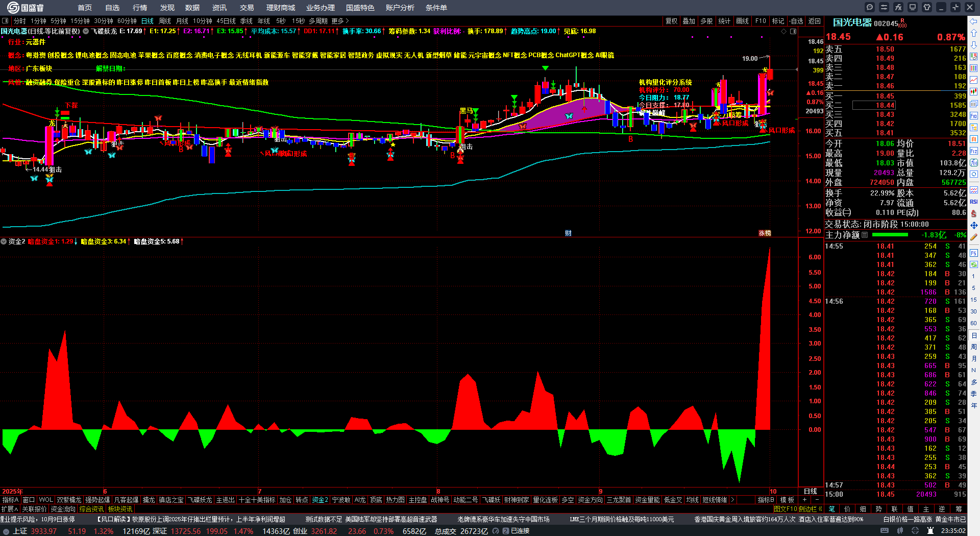Open the 账户分析 menu
The image size is (980, 536).
tap(400, 8)
